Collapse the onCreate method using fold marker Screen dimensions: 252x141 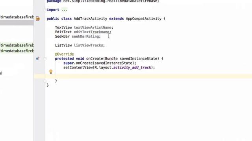click(45, 59)
